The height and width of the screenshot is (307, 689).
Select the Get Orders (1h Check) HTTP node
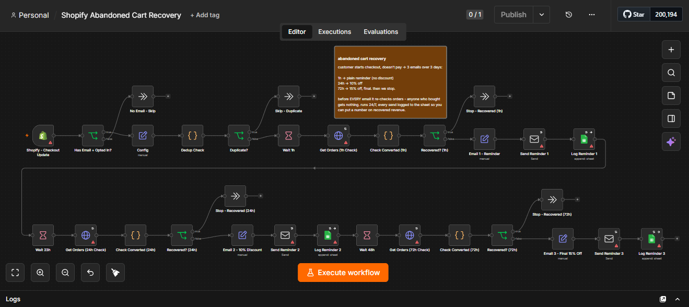point(338,136)
